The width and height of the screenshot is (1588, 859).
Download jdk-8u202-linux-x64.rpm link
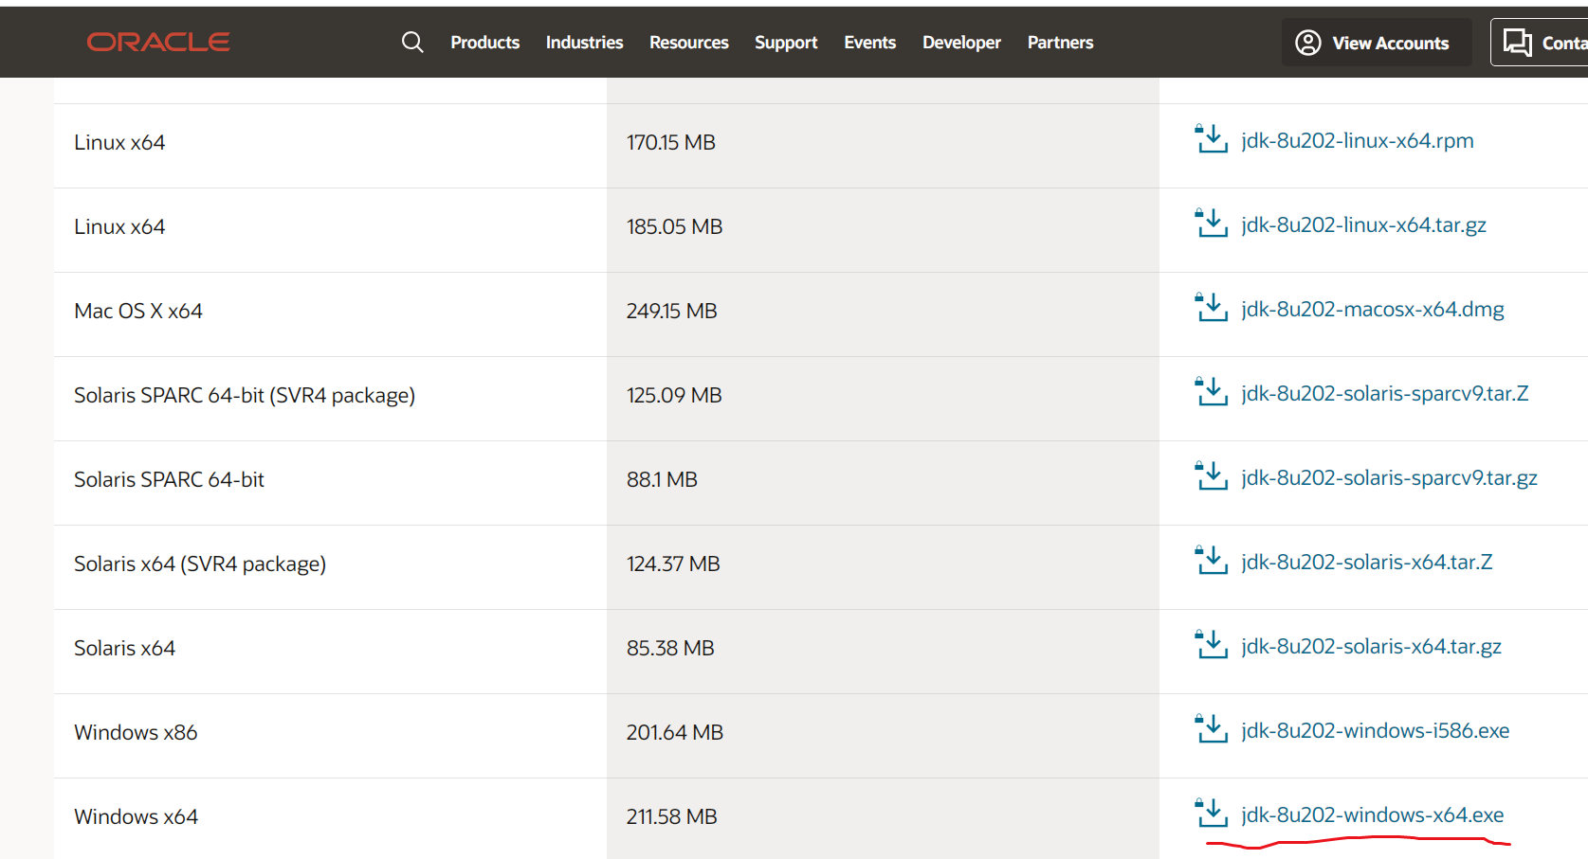coord(1357,140)
